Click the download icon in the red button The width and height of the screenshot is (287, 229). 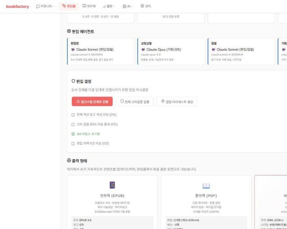pos(78,101)
